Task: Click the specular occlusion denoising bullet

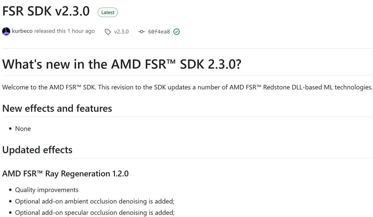Action: coord(95,213)
